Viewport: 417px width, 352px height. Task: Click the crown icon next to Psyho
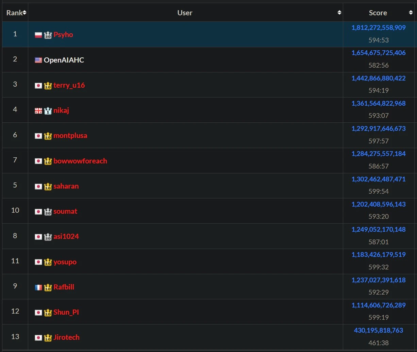[x=48, y=34]
